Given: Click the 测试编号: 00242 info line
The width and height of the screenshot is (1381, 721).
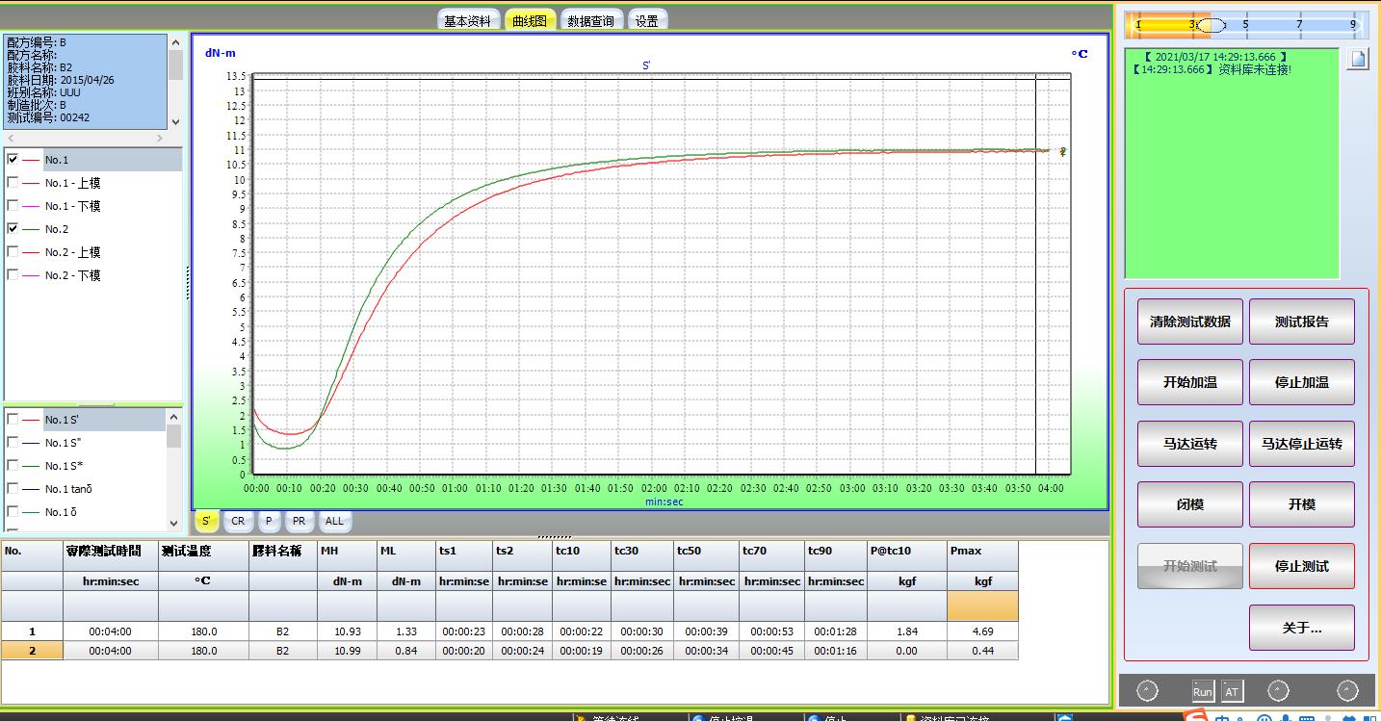Looking at the screenshot, I should click(48, 117).
